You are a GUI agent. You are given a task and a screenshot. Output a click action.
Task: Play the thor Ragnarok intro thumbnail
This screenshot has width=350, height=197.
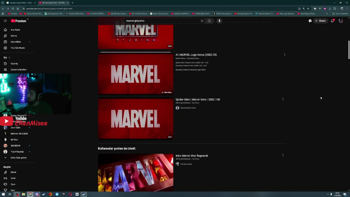[x=136, y=173]
